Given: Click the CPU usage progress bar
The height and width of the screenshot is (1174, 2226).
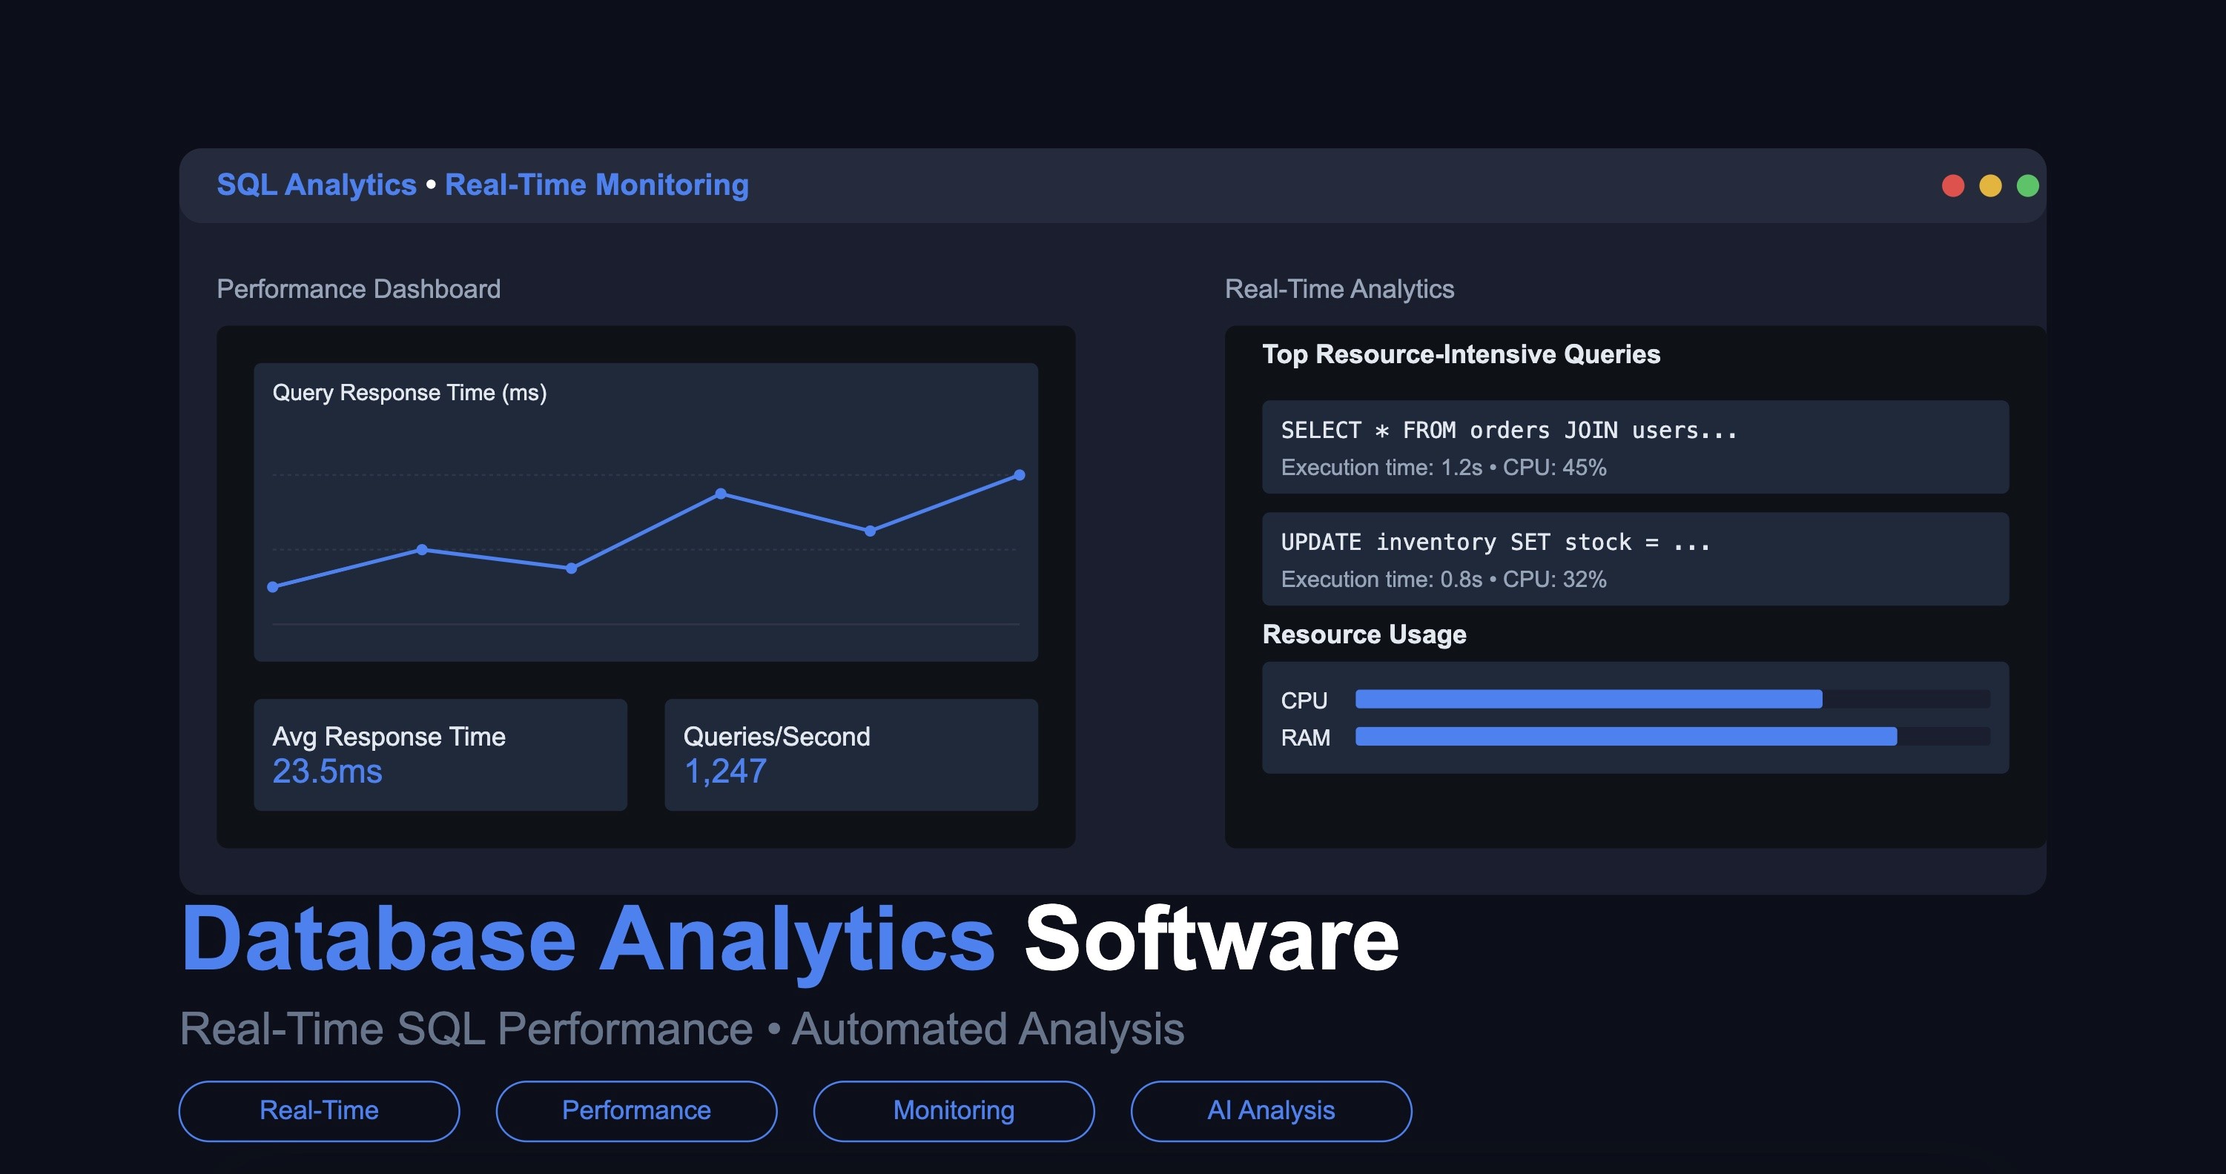Looking at the screenshot, I should tap(1672, 699).
